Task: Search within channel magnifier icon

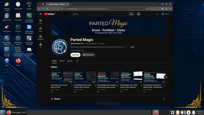Action: click(x=77, y=61)
